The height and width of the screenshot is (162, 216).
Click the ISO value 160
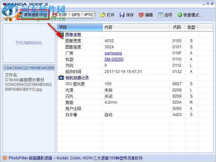click(x=108, y=84)
